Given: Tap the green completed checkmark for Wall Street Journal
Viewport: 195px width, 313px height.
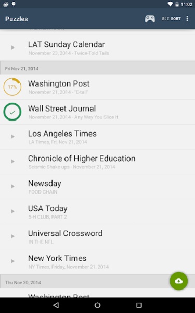Looking at the screenshot, I should click(x=12, y=112).
